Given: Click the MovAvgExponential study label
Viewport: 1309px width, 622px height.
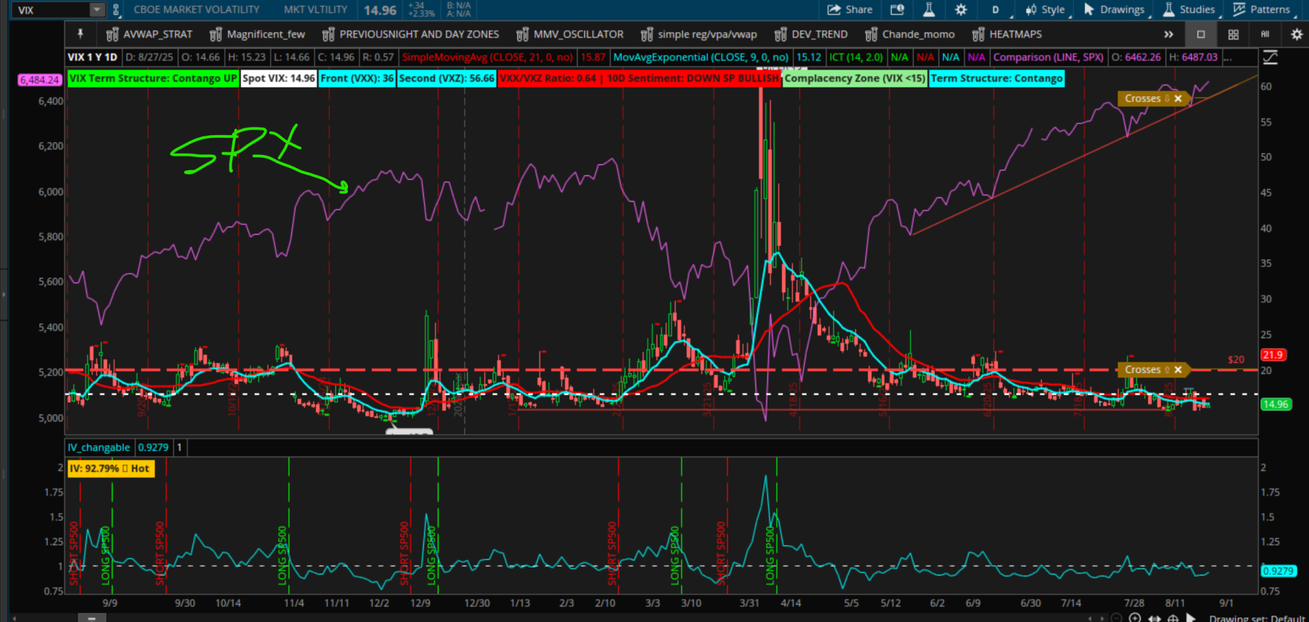Looking at the screenshot, I should click(701, 57).
